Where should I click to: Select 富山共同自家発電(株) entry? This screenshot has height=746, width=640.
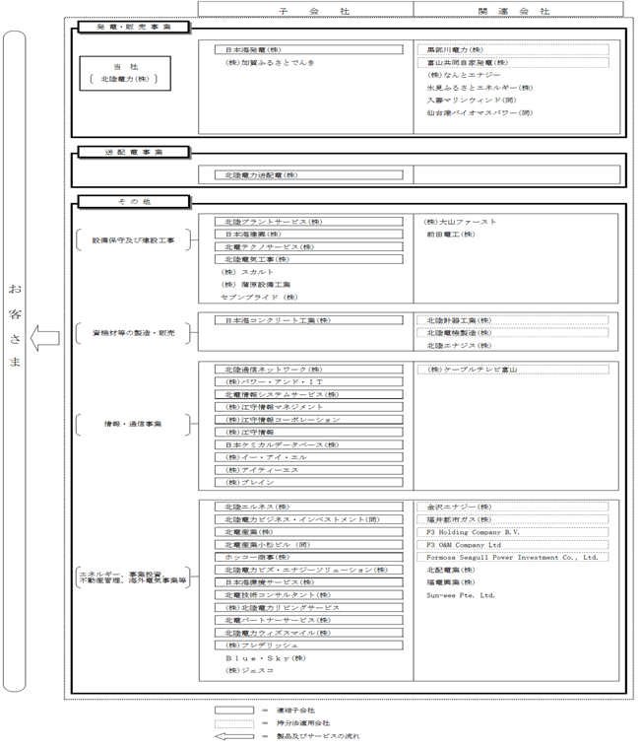(x=513, y=62)
